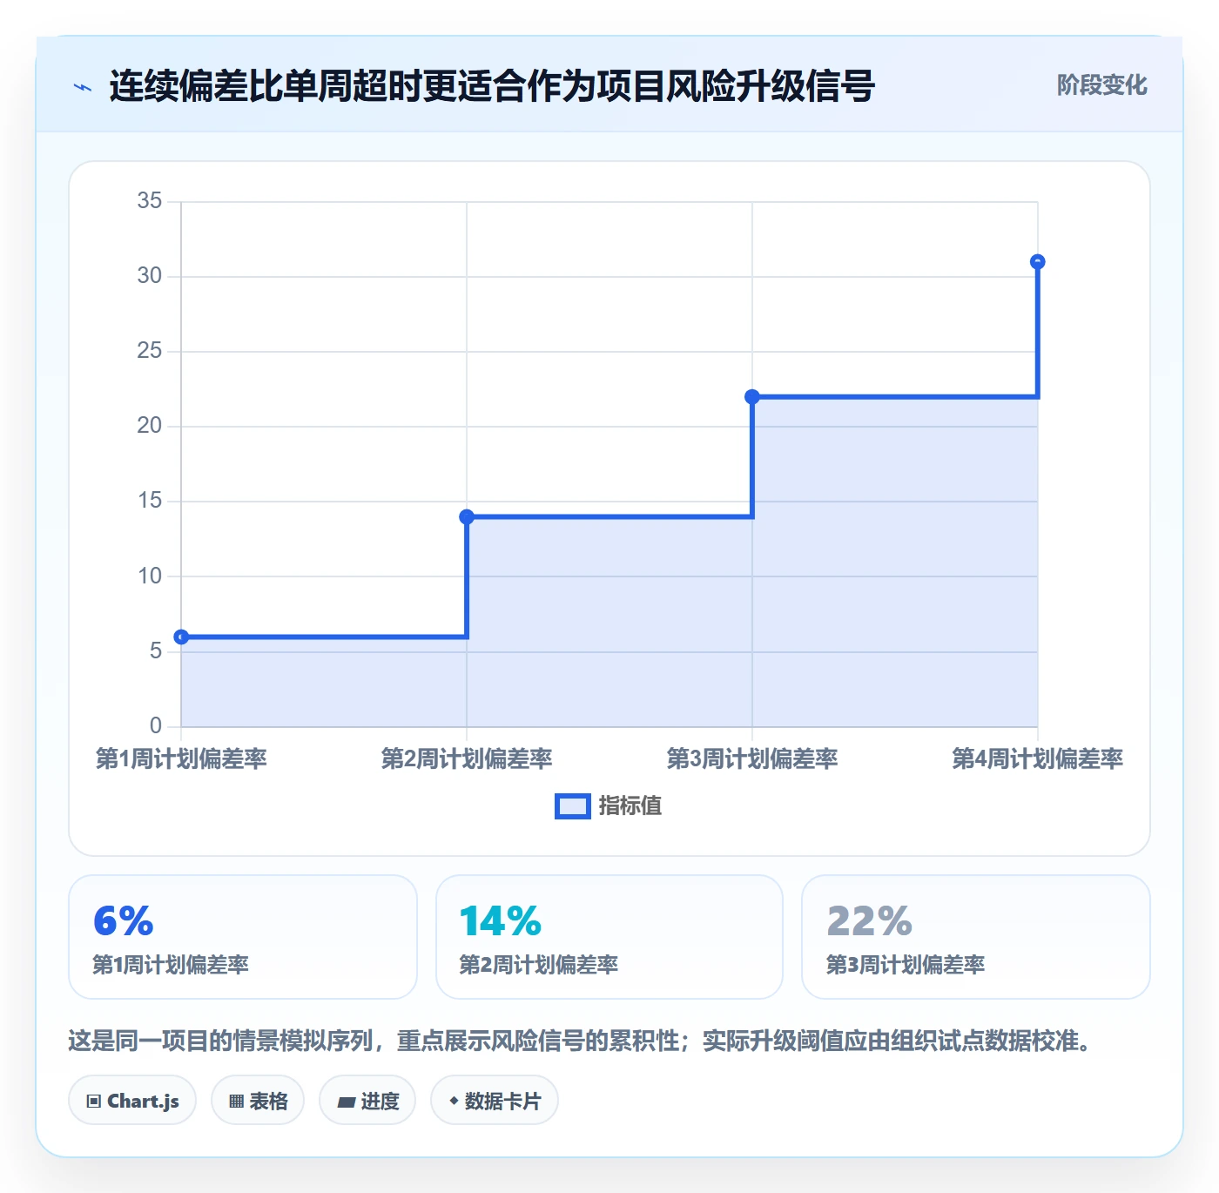1219x1193 pixels.
Task: Click the 进度 tag
Action: [x=367, y=1101]
